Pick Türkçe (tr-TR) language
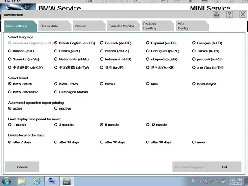Image resolution: width=248 pixels, height=186 pixels. pyautogui.click(x=205, y=51)
